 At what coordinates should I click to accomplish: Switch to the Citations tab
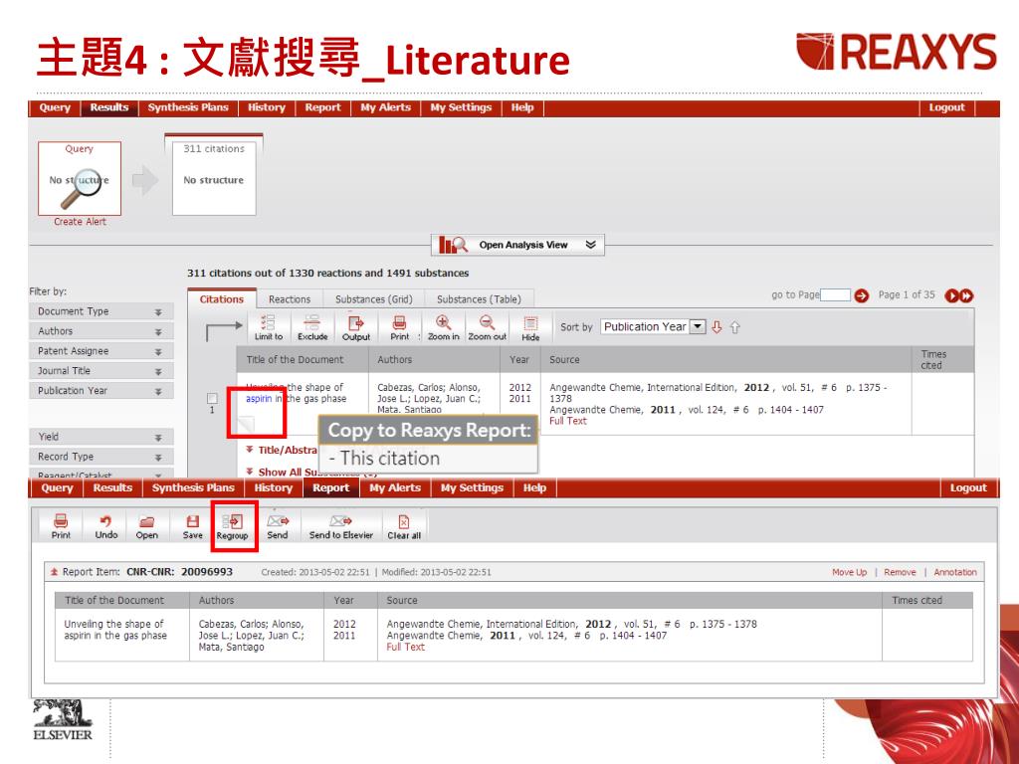click(x=222, y=298)
